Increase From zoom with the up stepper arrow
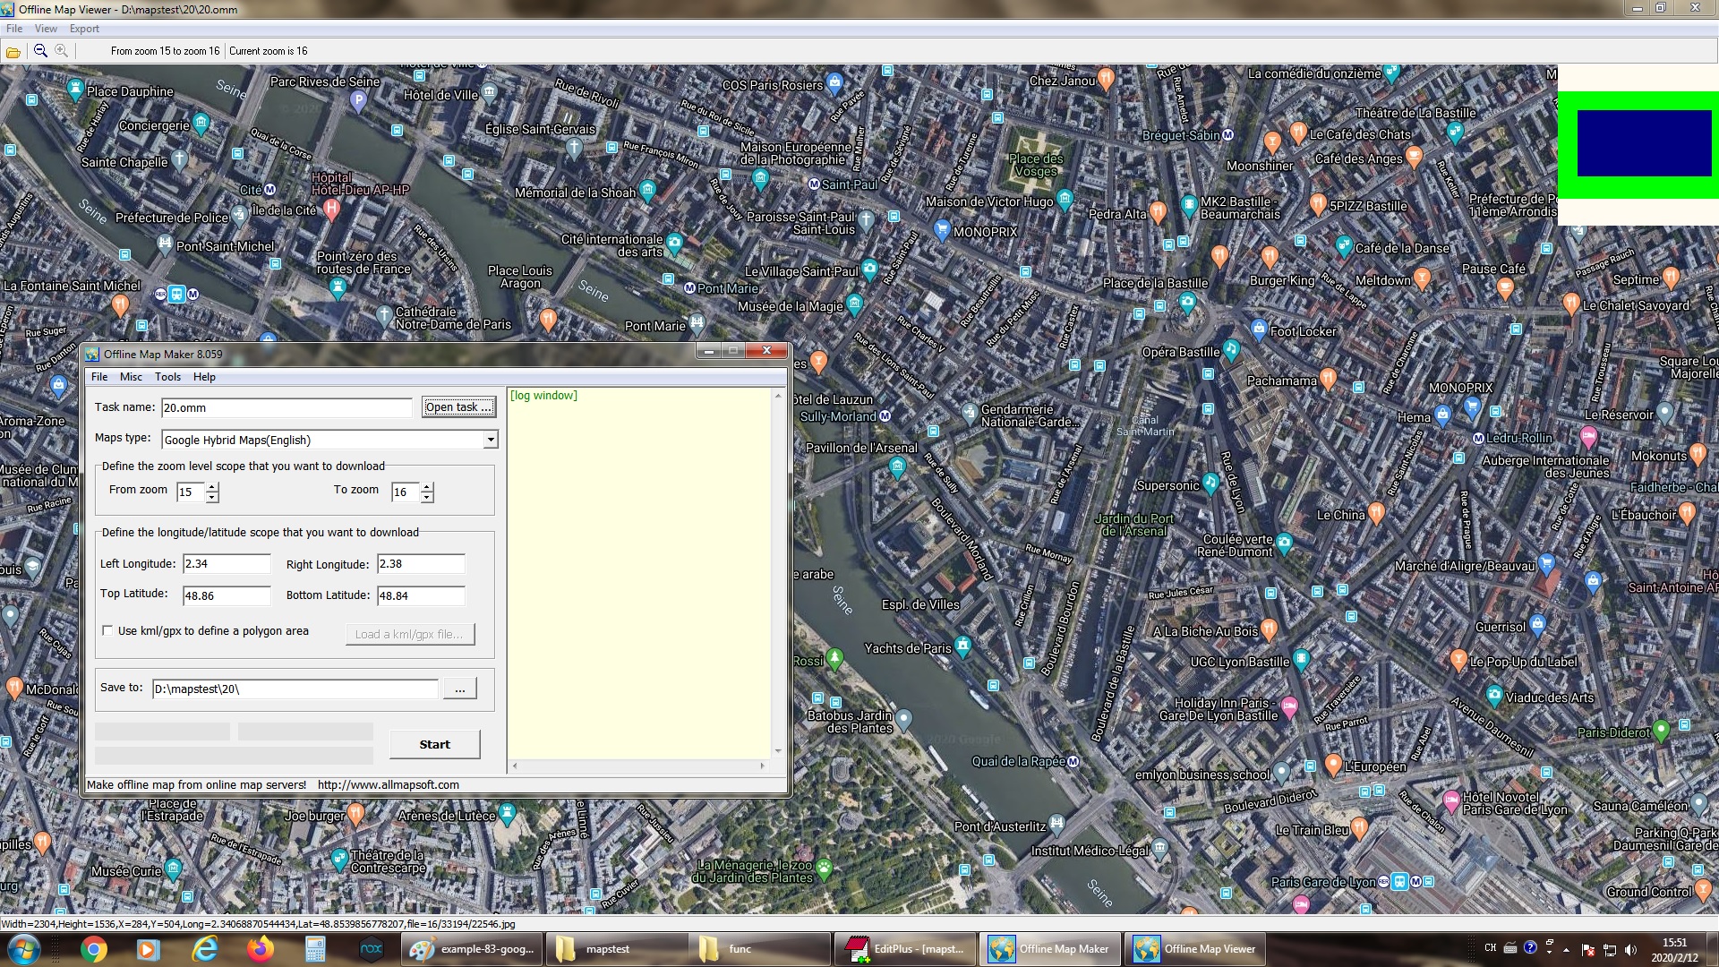1719x967 pixels. click(x=211, y=486)
